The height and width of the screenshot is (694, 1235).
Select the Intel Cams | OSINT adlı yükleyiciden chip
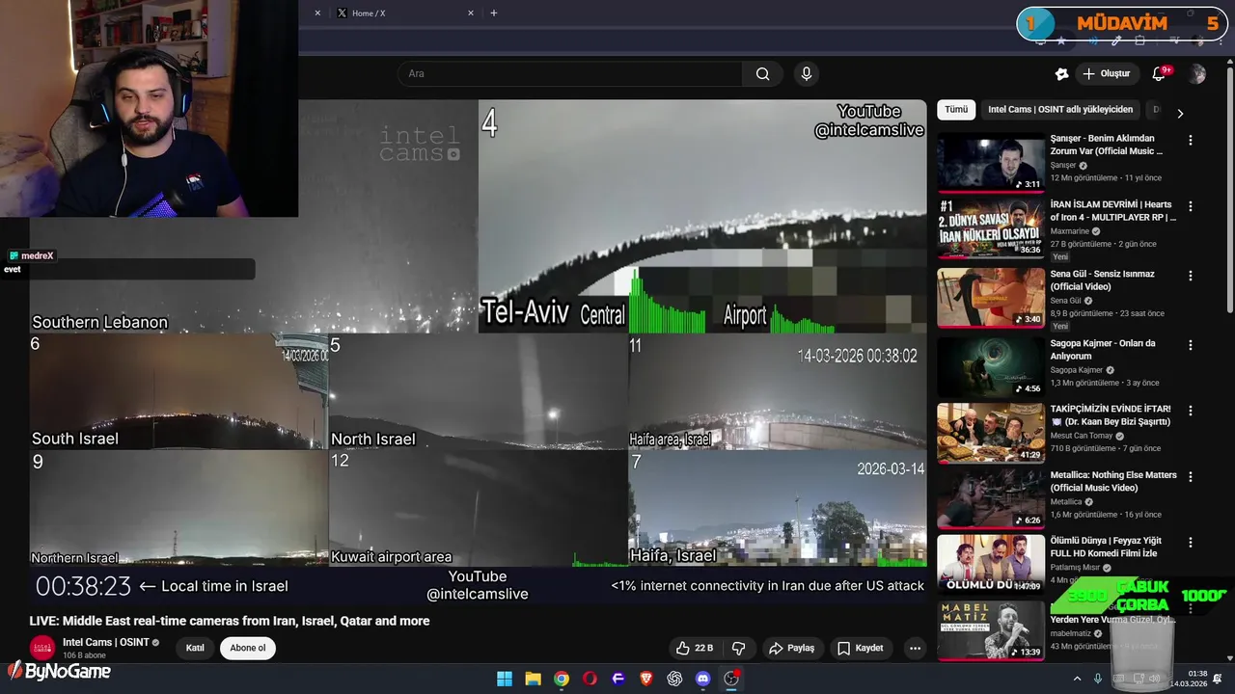1060,110
